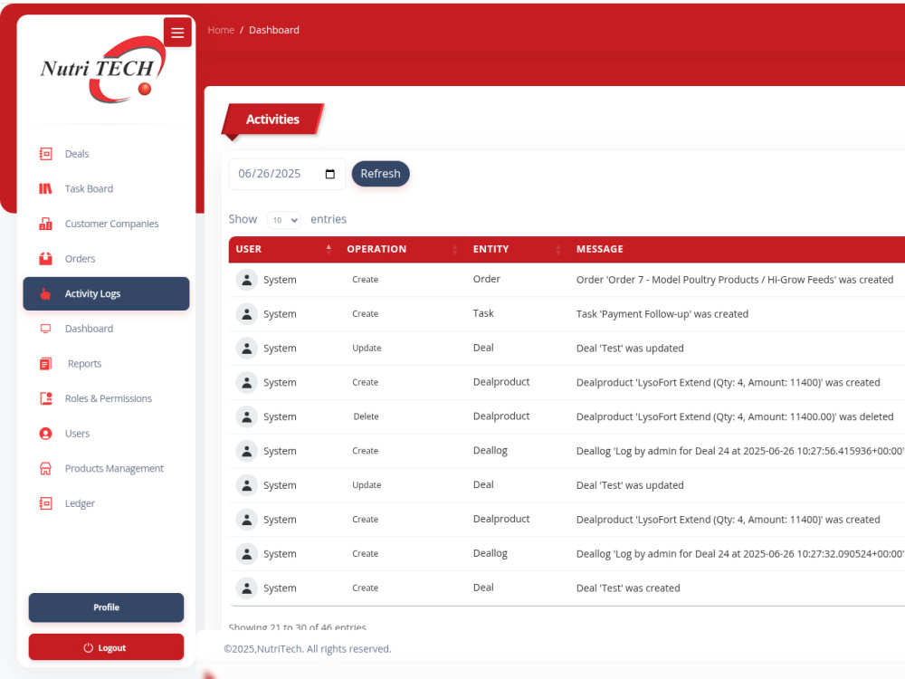Sort by Operation column arrow
Viewport: 905px width, 679px height.
click(x=455, y=249)
